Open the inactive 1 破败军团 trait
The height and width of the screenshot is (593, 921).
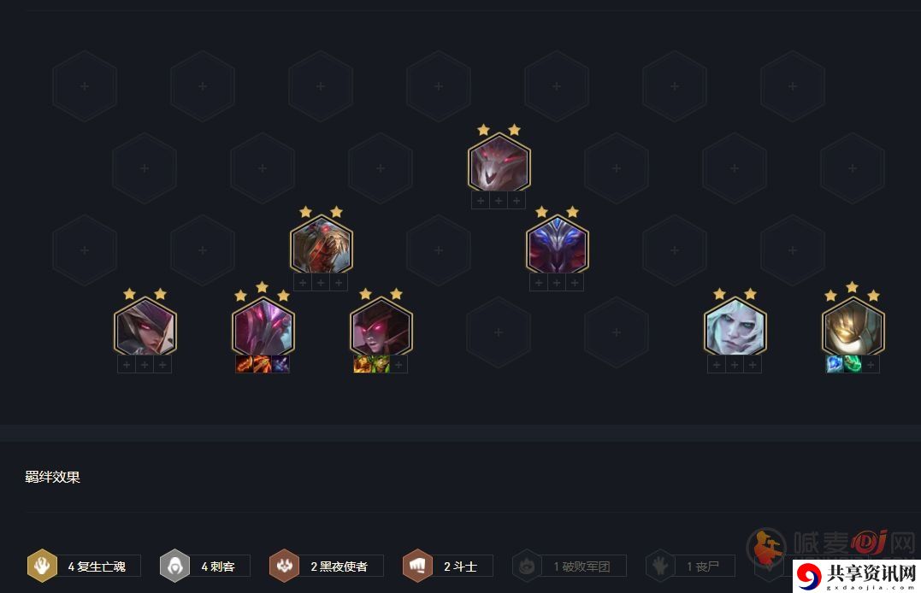[x=570, y=566]
